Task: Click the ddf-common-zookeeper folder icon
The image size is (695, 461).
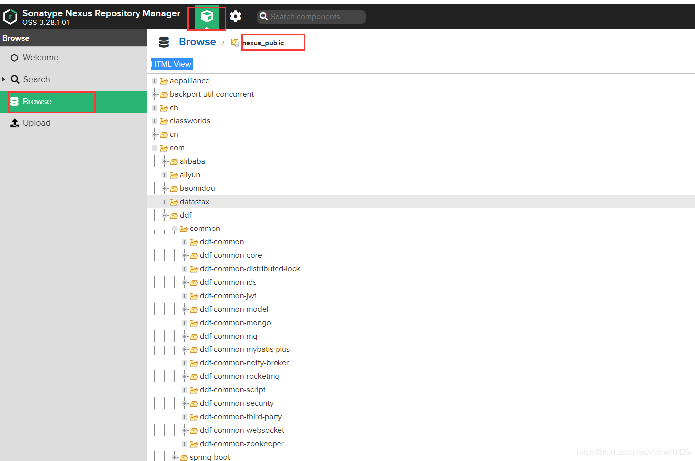Action: tap(194, 444)
